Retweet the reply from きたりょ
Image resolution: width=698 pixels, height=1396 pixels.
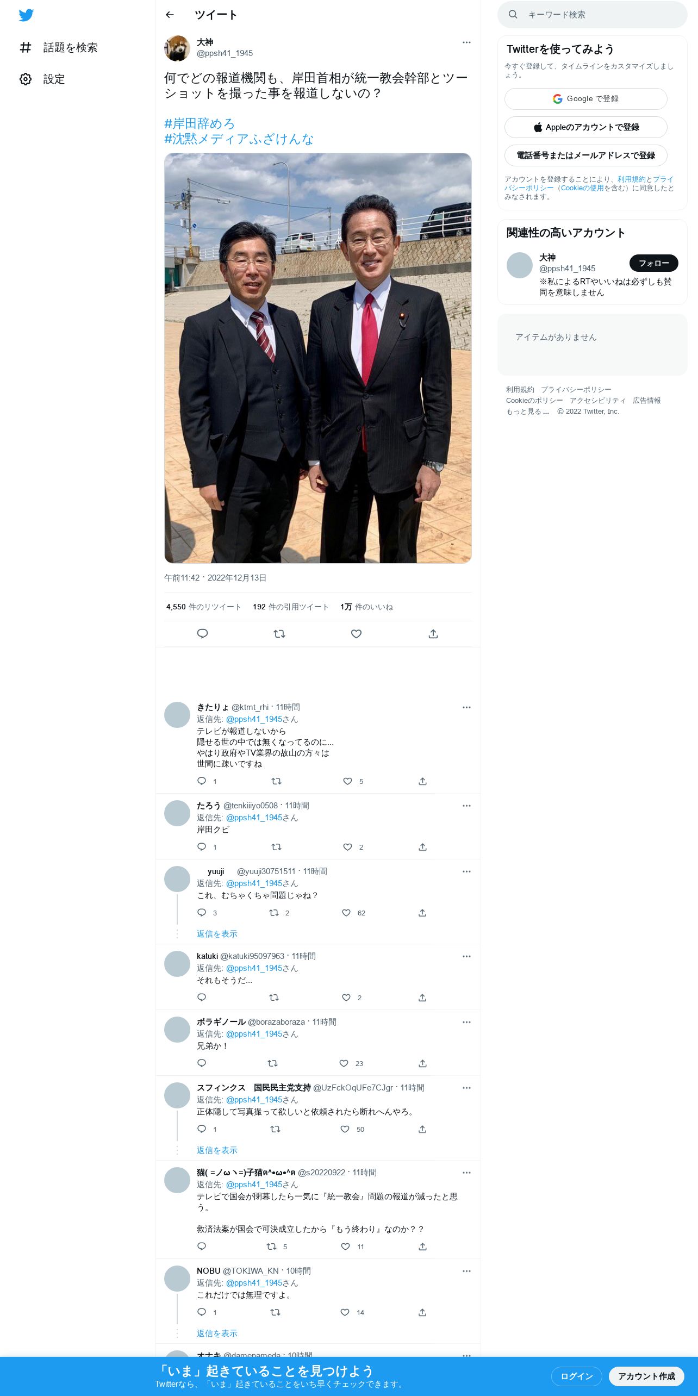(276, 781)
